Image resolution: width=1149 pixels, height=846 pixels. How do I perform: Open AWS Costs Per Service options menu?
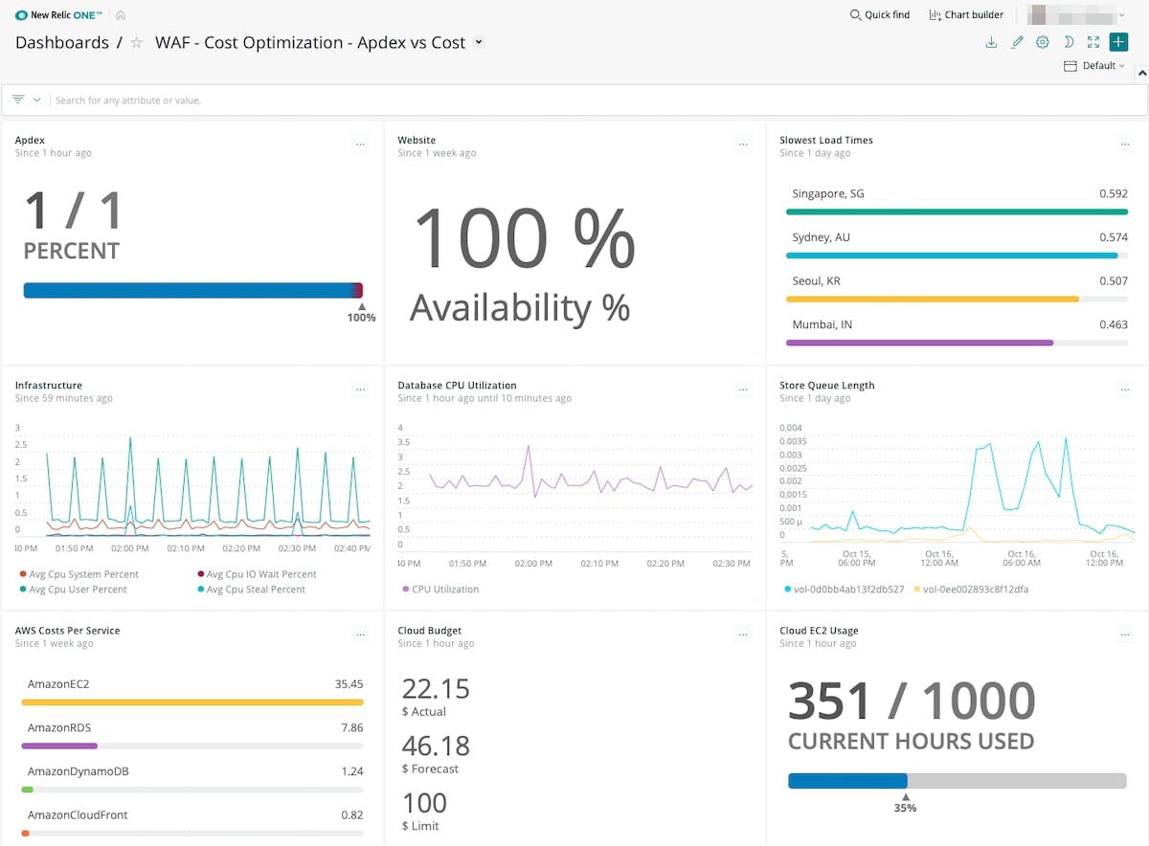[x=360, y=634]
